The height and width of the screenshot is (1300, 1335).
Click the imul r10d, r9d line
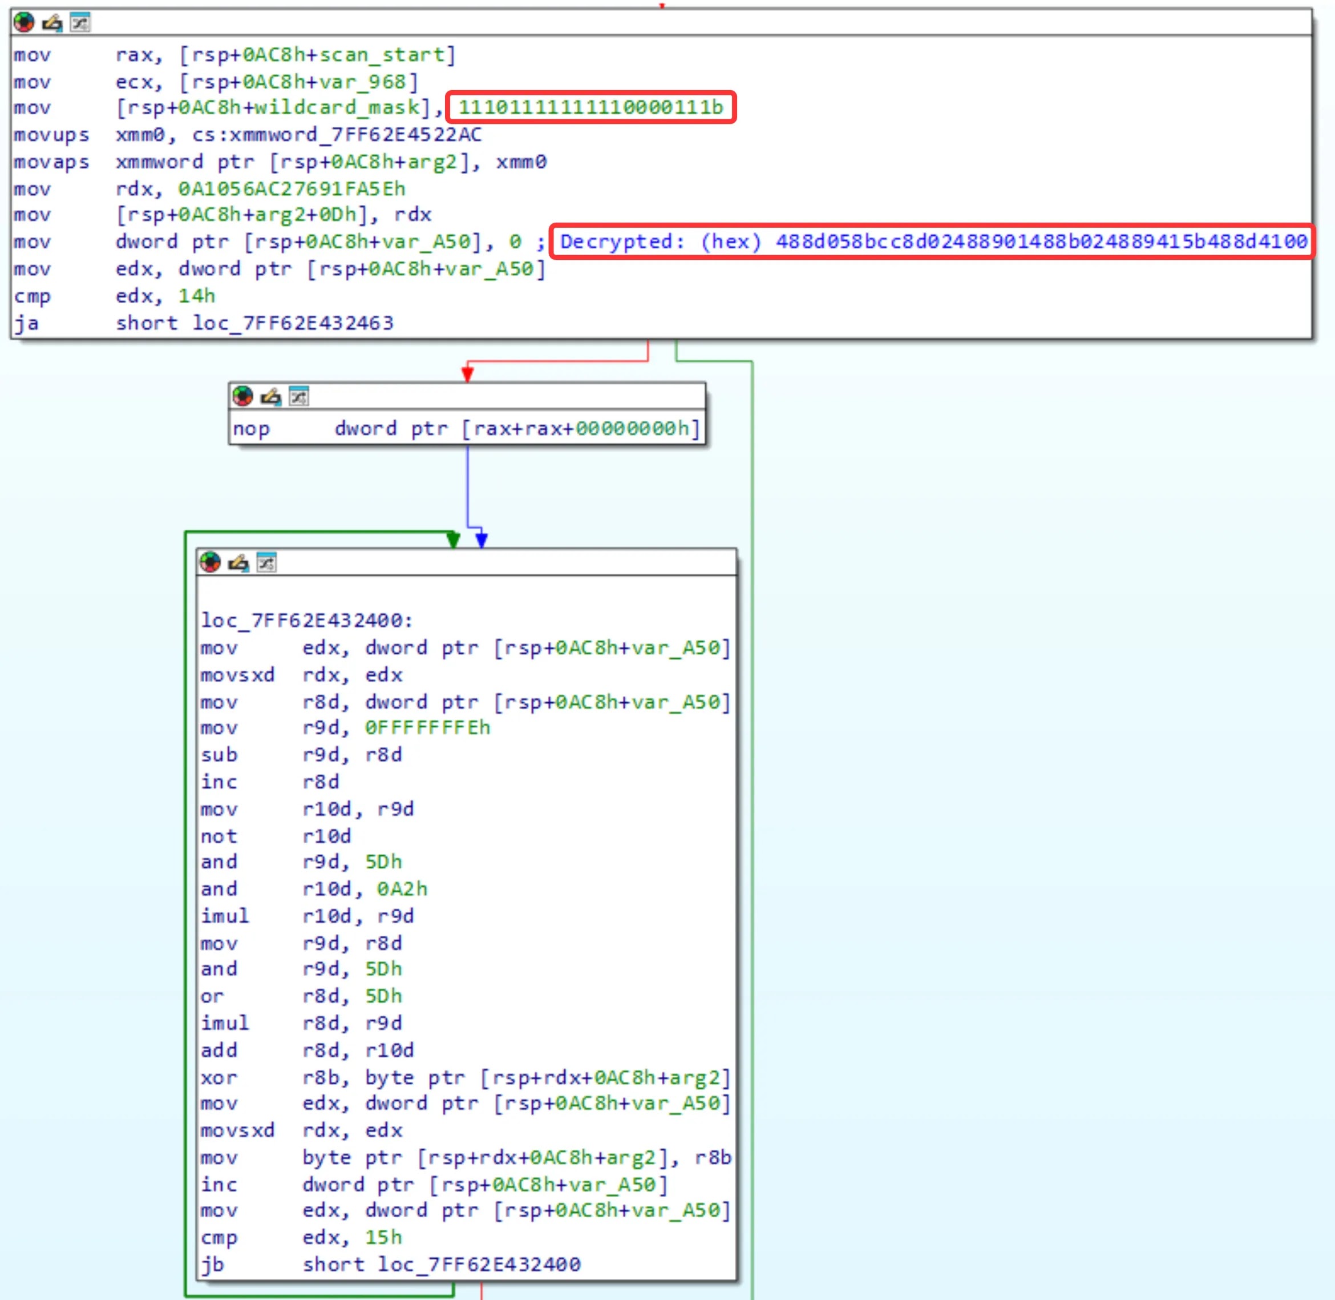[x=307, y=916]
